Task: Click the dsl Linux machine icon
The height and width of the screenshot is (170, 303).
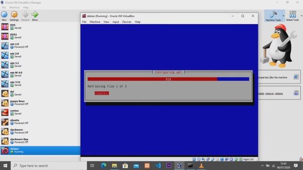Action: pos(5,93)
